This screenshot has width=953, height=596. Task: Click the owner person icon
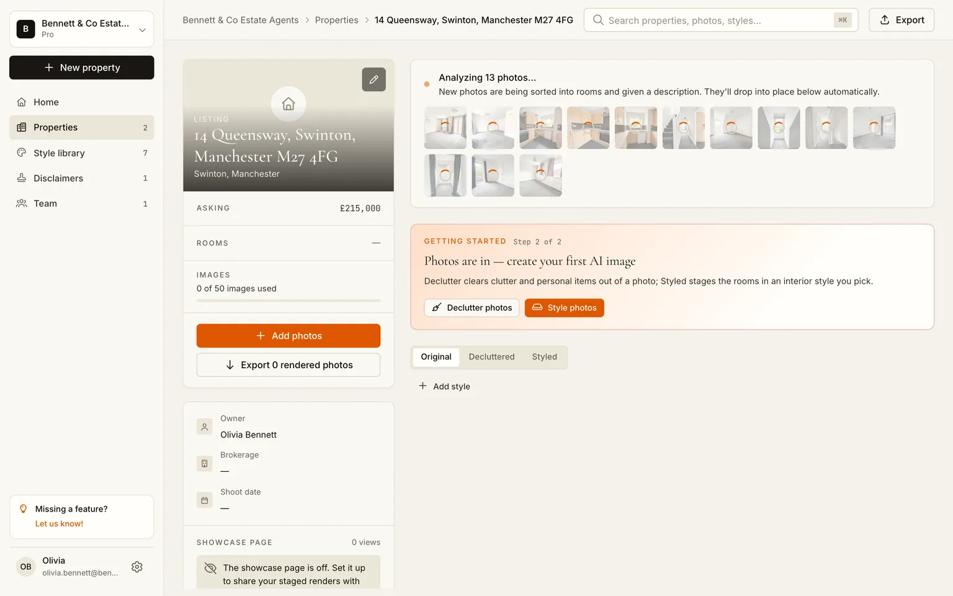coord(204,427)
